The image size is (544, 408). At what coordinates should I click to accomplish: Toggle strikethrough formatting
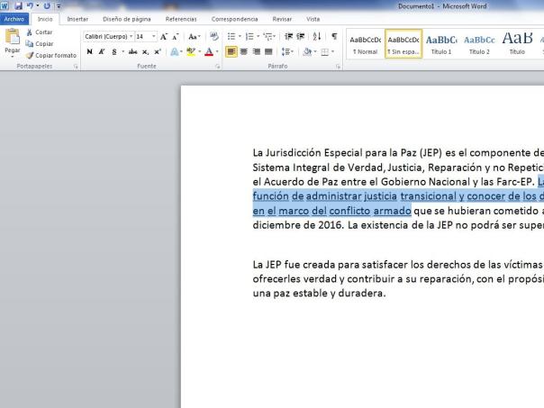click(x=133, y=52)
